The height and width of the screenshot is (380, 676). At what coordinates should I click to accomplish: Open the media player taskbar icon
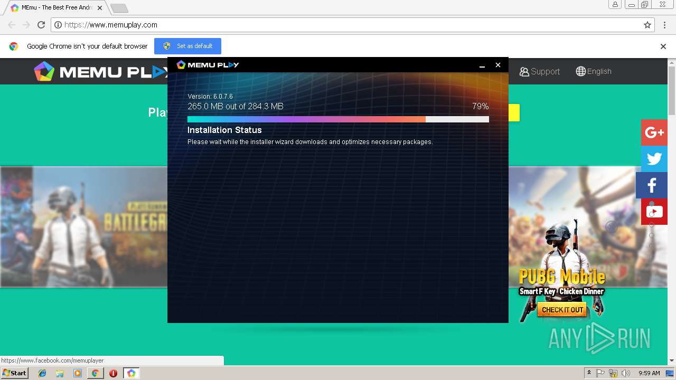tap(78, 373)
